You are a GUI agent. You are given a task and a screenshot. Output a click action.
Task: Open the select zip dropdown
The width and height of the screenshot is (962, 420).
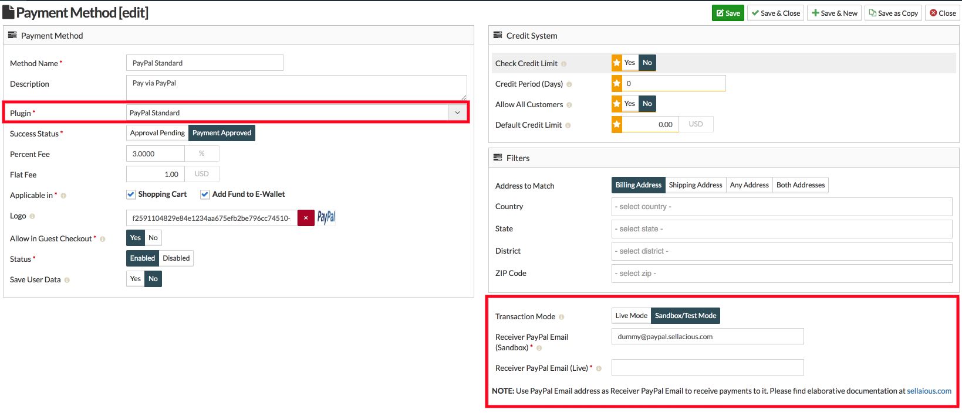[782, 274]
